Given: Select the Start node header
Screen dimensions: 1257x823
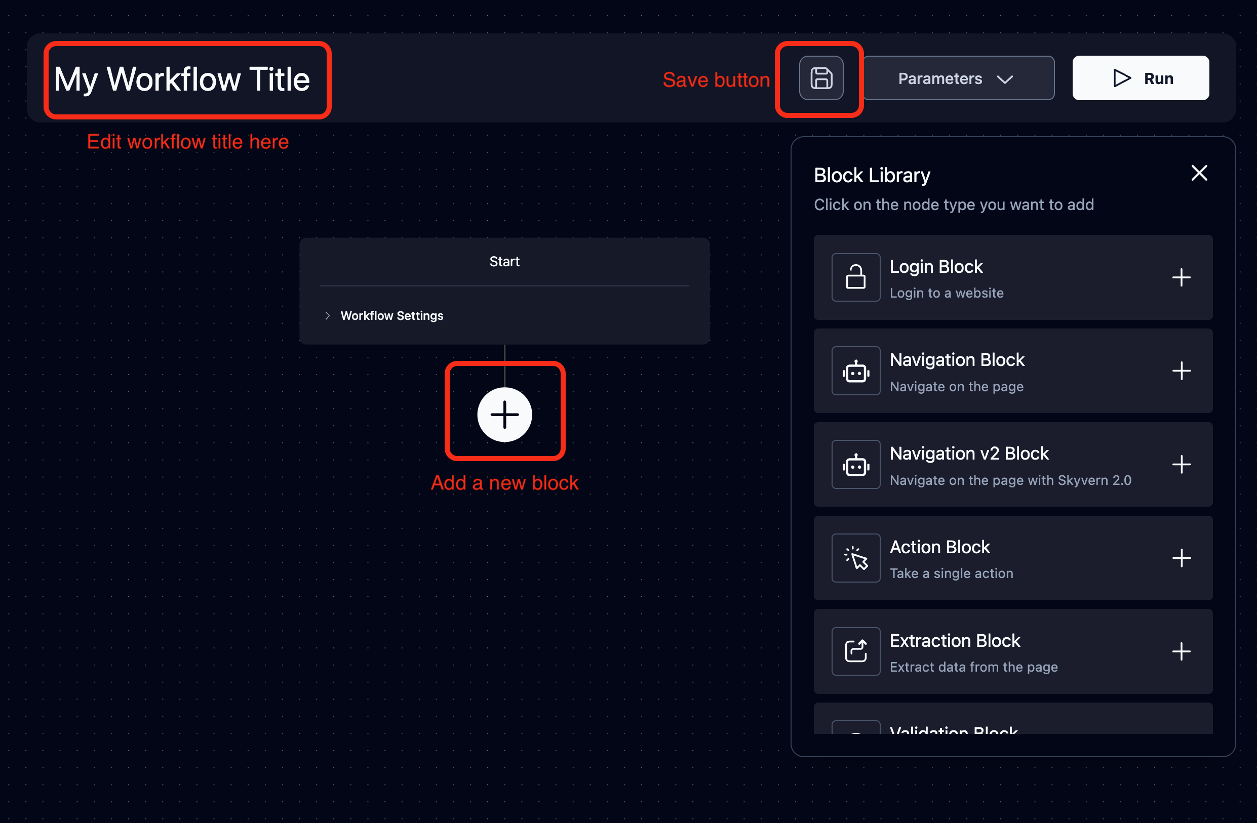Looking at the screenshot, I should [x=504, y=261].
